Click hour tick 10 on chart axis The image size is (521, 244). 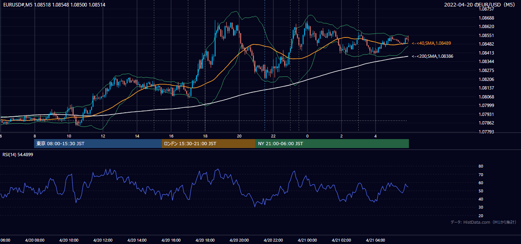68,136
